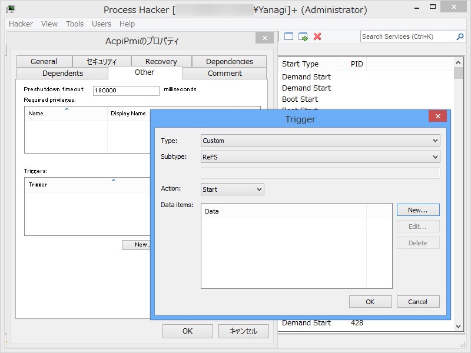Click the Preshutdown timeout input field

click(126, 91)
